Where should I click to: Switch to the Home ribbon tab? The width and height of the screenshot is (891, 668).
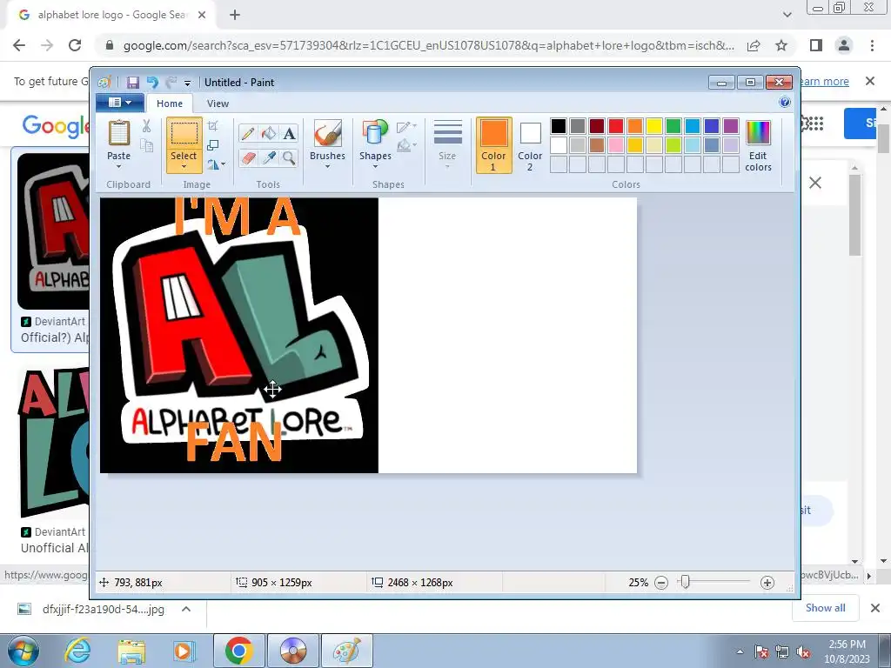(x=170, y=104)
